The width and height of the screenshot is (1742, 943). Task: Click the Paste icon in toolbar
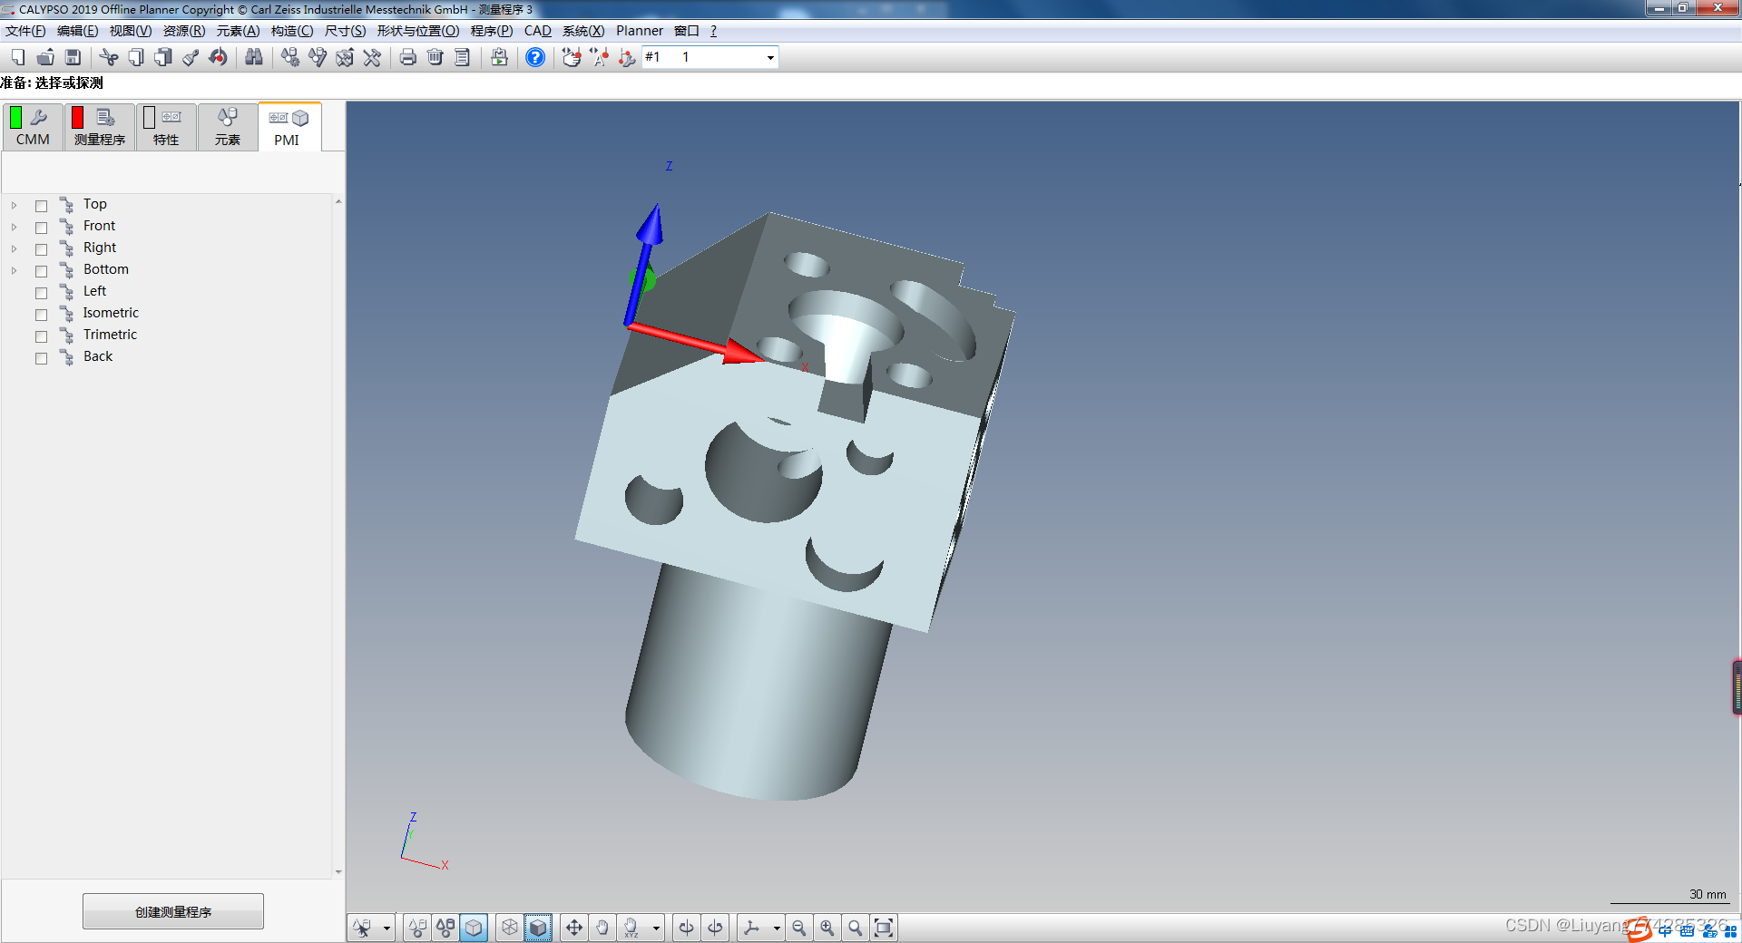coord(163,57)
